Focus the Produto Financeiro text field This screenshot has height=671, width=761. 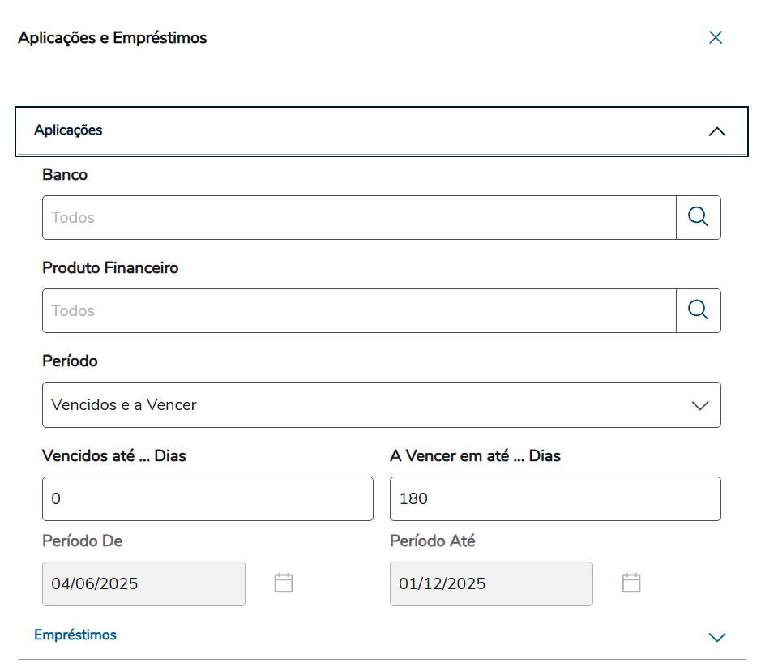click(x=358, y=310)
